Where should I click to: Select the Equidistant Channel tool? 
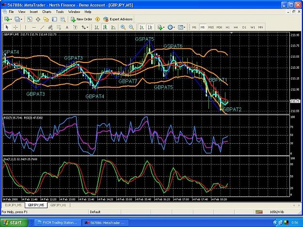tap(50, 28)
